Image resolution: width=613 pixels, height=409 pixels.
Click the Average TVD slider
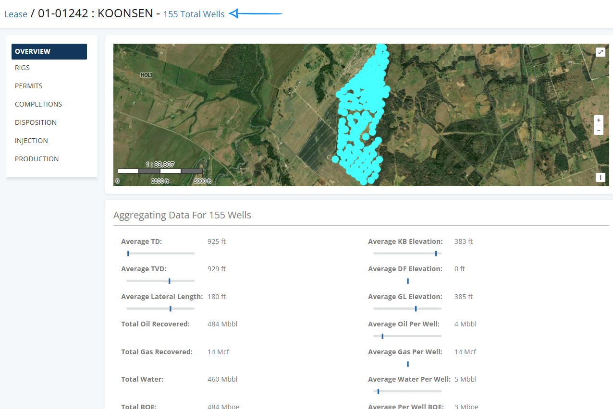pos(160,281)
